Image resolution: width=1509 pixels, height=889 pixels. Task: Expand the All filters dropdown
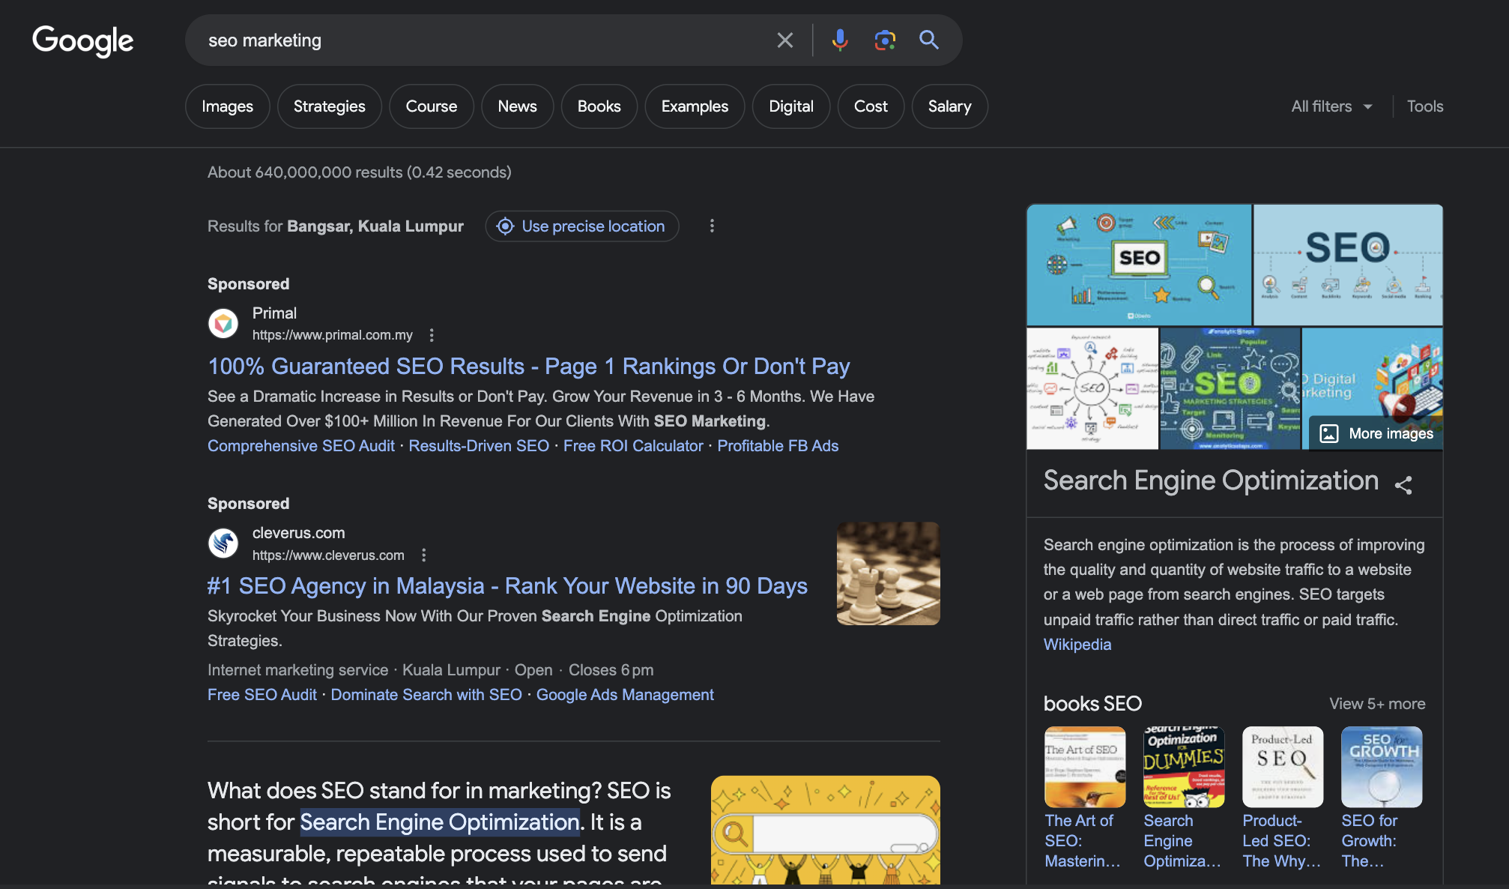(1331, 106)
